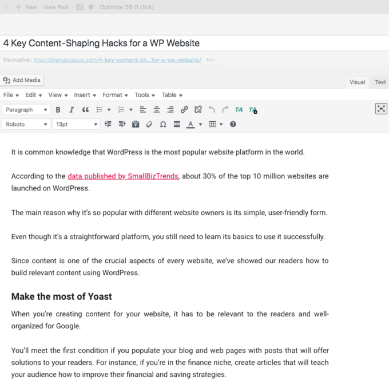The height and width of the screenshot is (389, 389).
Task: Click the post title field
Action: pos(194,43)
